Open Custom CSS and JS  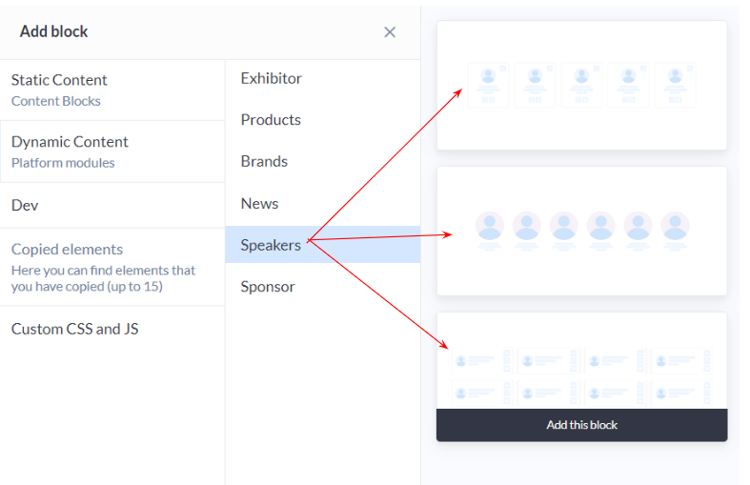(x=112, y=329)
